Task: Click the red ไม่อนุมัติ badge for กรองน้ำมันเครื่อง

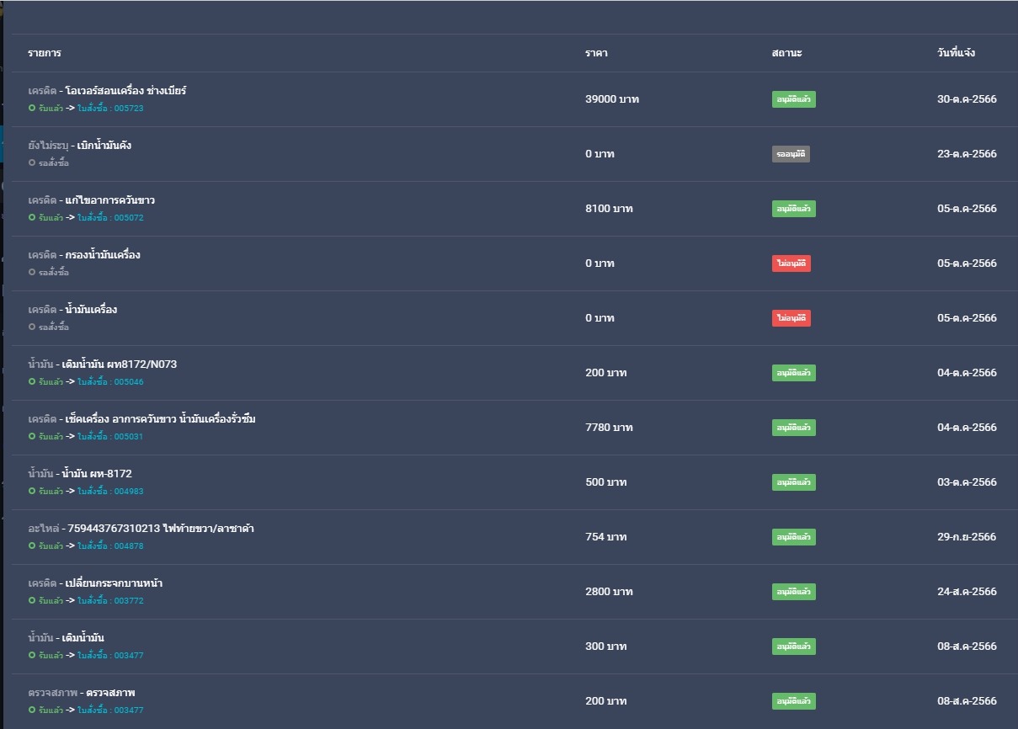Action: pos(791,263)
